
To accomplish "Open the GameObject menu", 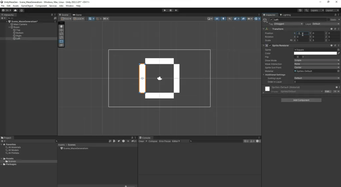I will pyautogui.click(x=27, y=6).
